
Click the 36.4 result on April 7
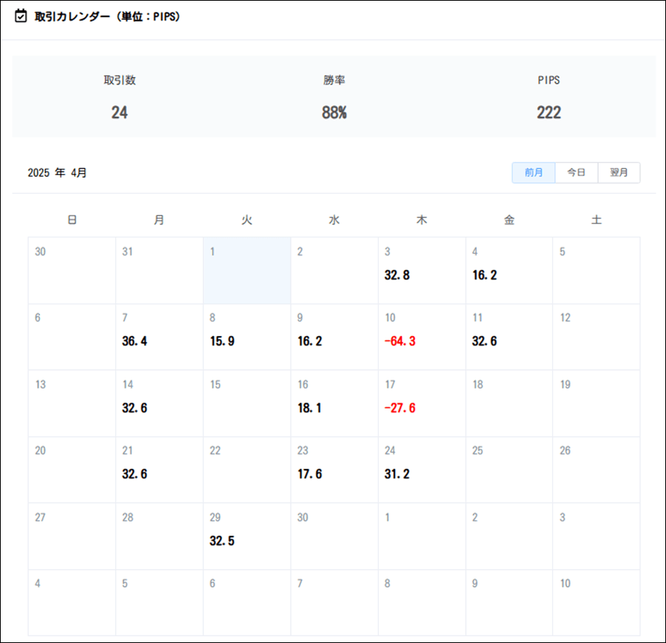point(135,341)
